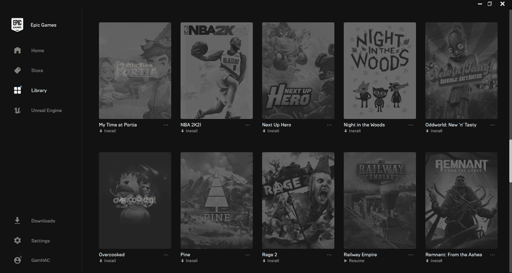512x273 pixels.
Task: Click the vertical scrollbar thumb of the library
Action: (x=510, y=157)
